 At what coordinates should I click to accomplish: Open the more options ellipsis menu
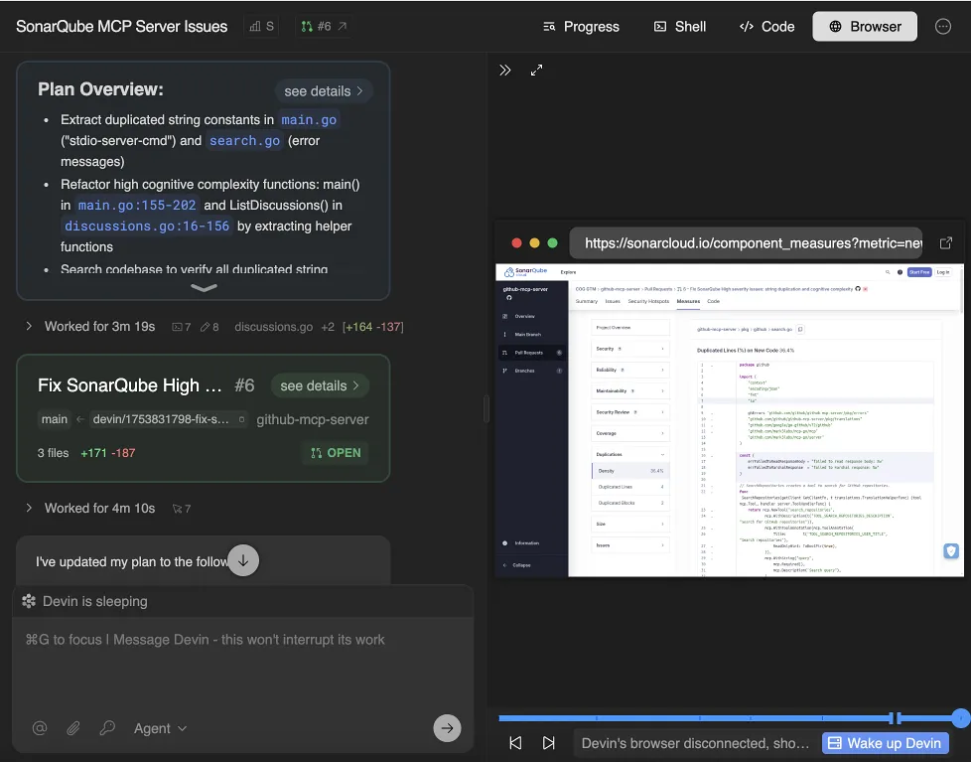point(942,27)
